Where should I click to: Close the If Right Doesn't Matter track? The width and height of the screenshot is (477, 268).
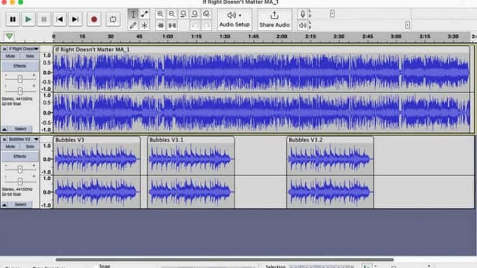[4, 49]
